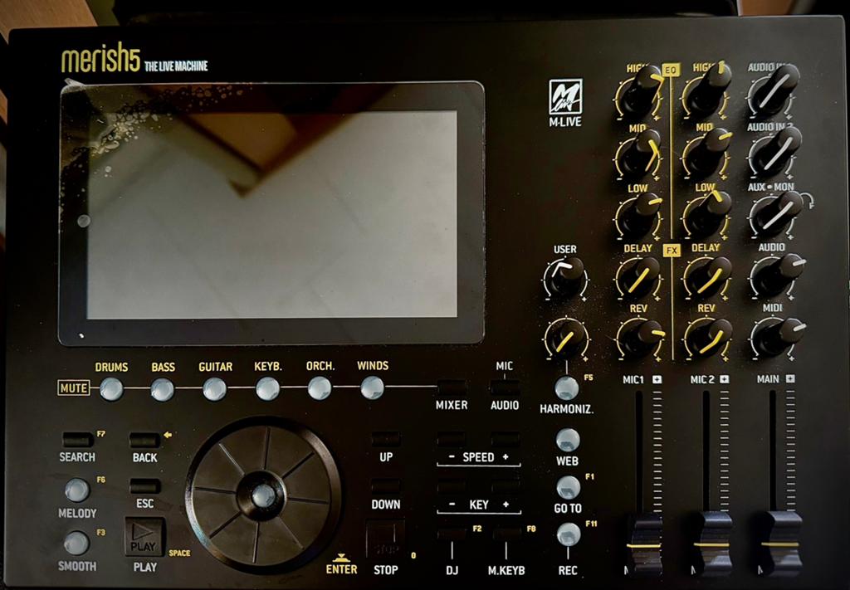
Task: Tap the DOWN button
Action: [385, 486]
